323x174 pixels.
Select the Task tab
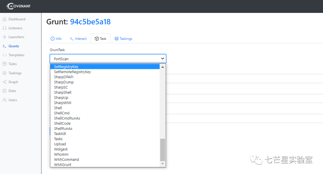tap(100, 39)
